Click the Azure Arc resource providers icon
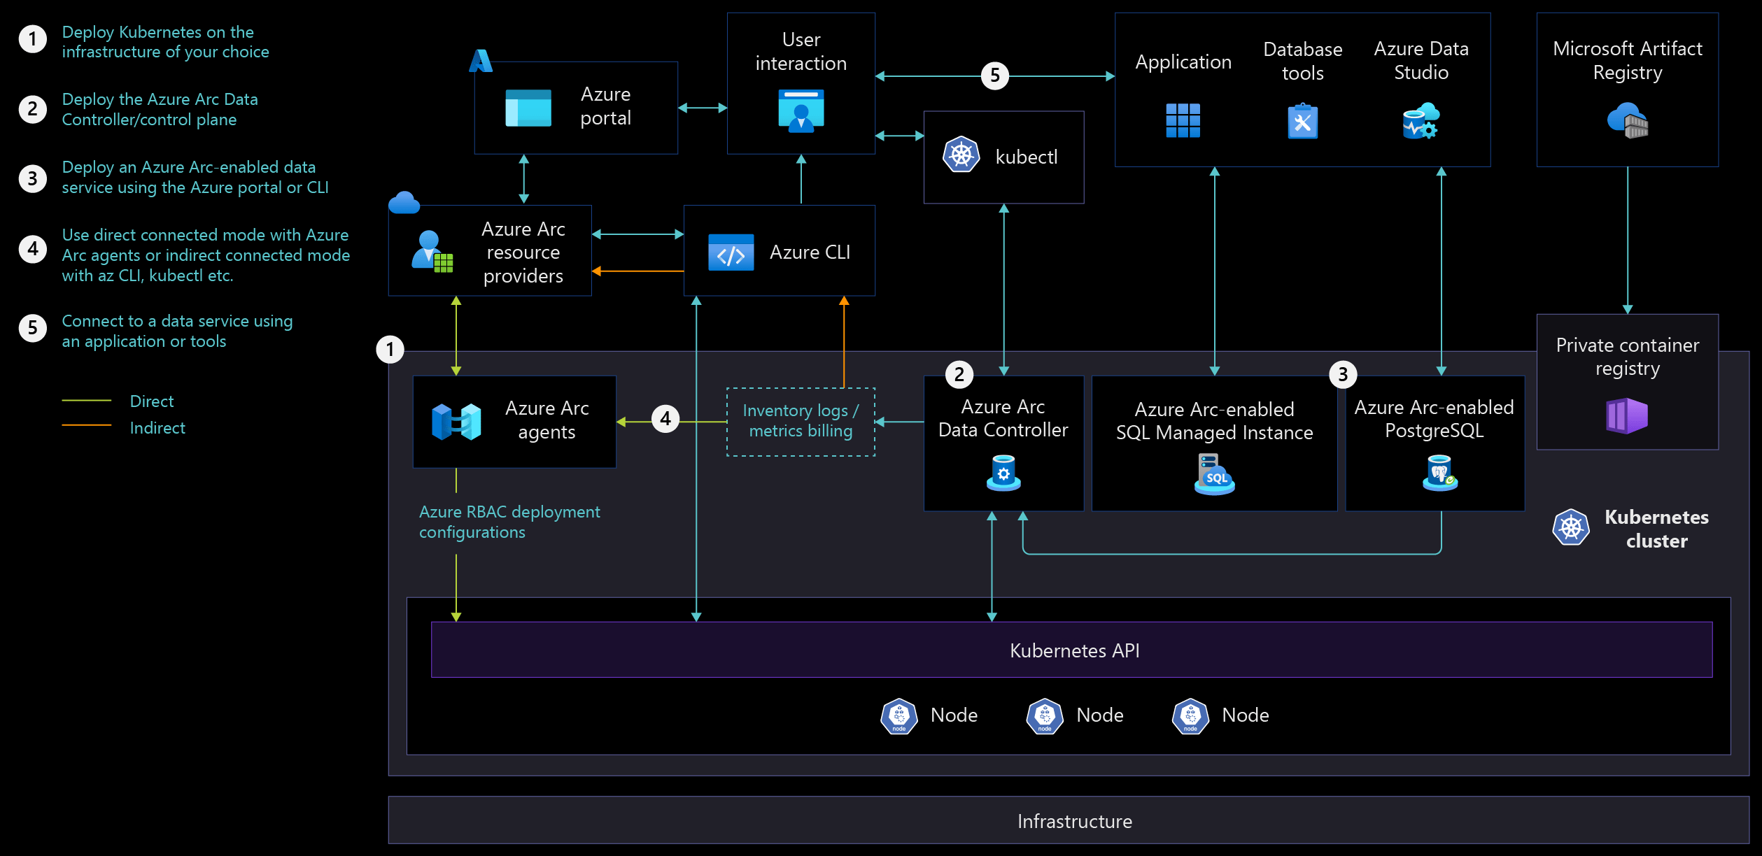Viewport: 1762px width, 856px height. coord(432,252)
